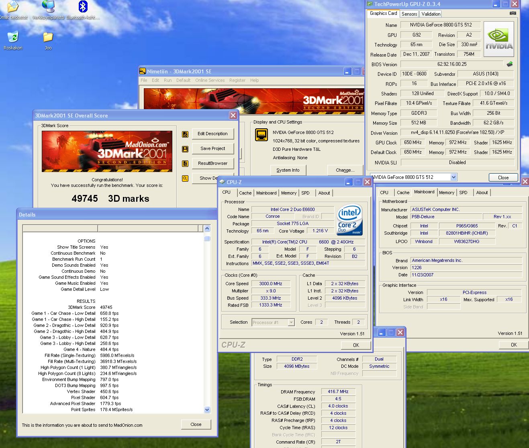Click OK in the front CPU-Z window

[x=356, y=345]
